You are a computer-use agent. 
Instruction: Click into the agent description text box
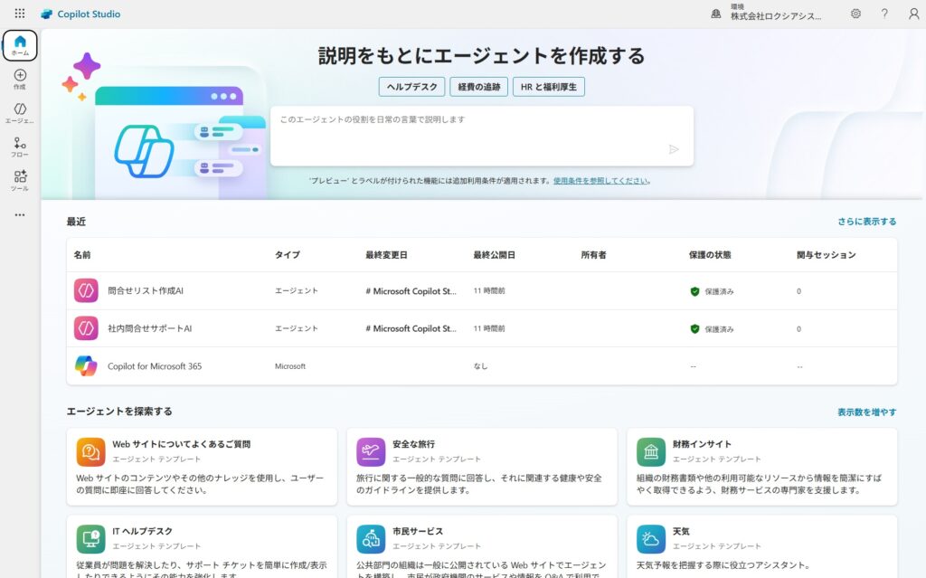click(482, 136)
